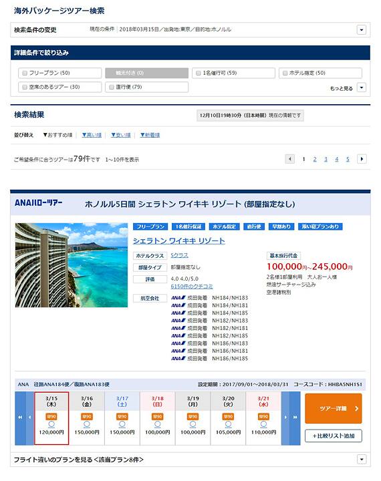Open the orange ツアー詳細 button
The width and height of the screenshot is (381, 481).
pyautogui.click(x=334, y=409)
